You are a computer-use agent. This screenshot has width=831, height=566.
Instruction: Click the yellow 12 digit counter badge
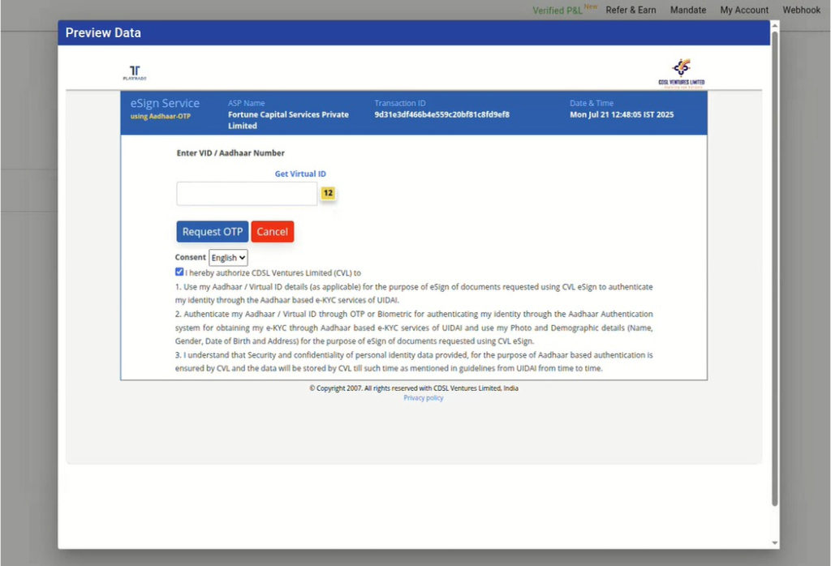328,193
